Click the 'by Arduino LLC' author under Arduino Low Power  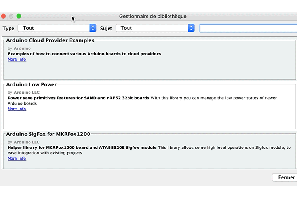(23, 93)
